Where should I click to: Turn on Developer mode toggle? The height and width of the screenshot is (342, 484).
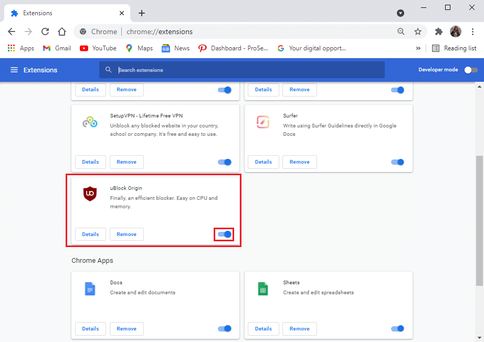click(x=471, y=70)
